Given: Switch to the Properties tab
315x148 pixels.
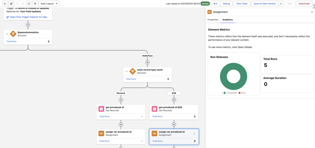Looking at the screenshot, I should click(213, 20).
